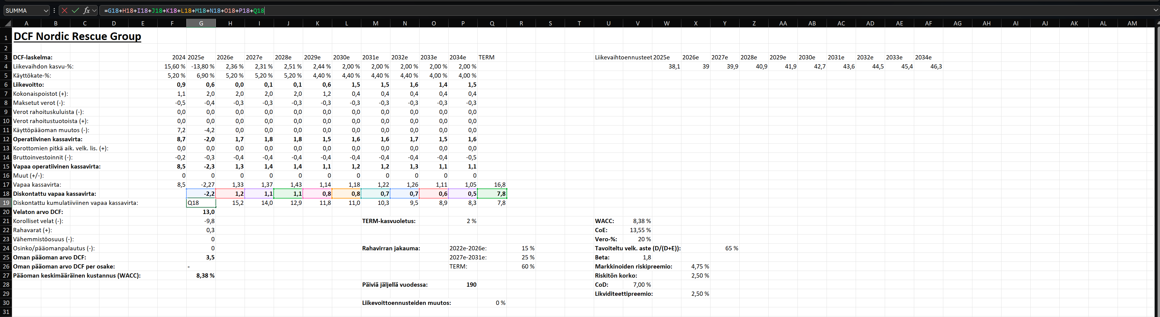This screenshot has width=1160, height=317.
Task: Click the 'Likviditeettipreemio:' label
Action: 624,294
